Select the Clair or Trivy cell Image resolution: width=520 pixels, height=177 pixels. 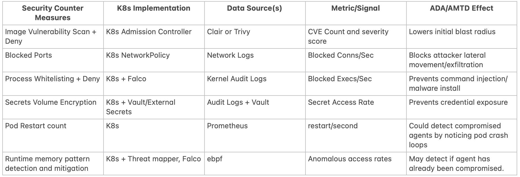tap(228, 32)
